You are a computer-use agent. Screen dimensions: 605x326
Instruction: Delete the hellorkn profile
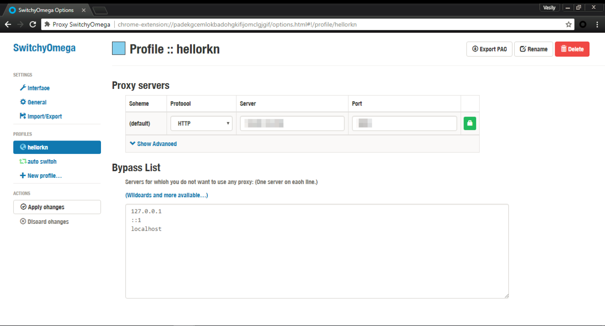[572, 49]
